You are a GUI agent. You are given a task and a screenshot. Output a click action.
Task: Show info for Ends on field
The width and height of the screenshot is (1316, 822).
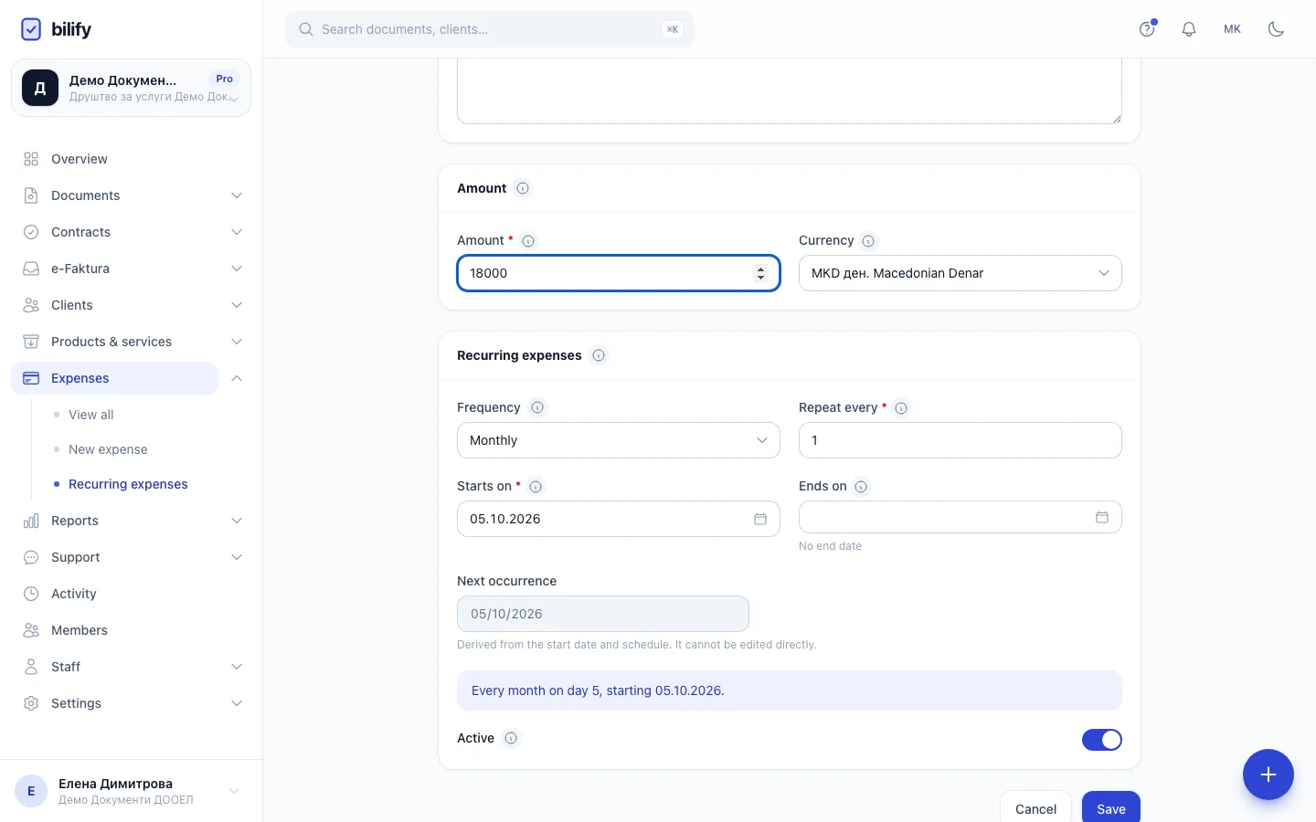click(x=861, y=487)
